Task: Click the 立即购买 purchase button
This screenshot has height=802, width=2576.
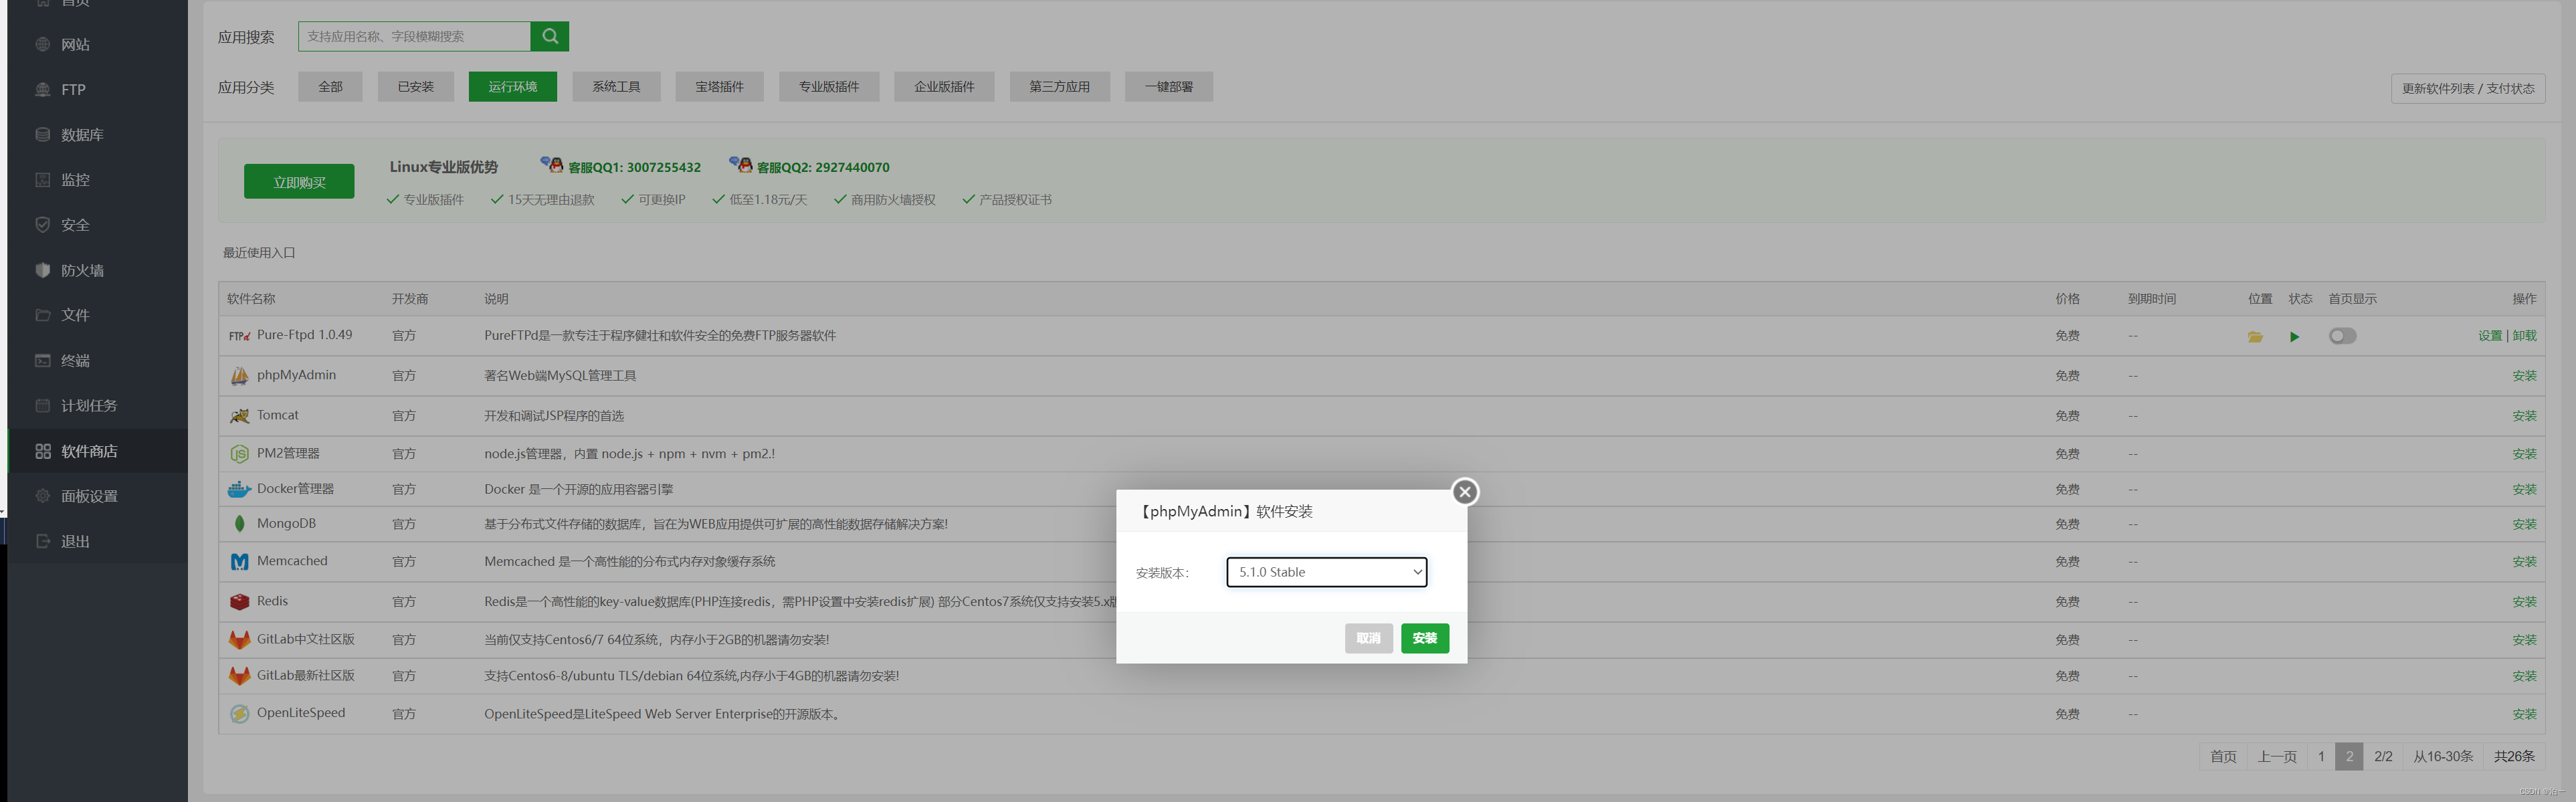Action: [298, 181]
